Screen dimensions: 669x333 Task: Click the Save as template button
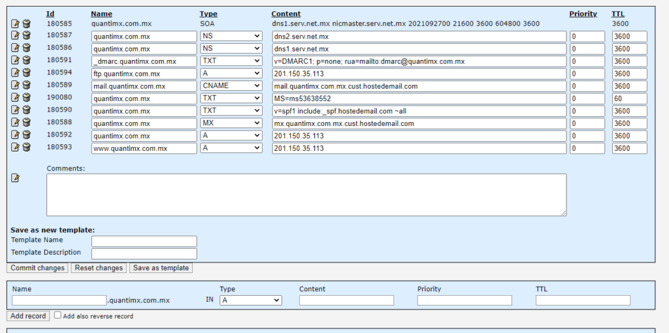[161, 268]
